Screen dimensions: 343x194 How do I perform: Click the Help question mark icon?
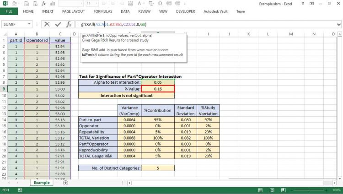coord(303,3)
